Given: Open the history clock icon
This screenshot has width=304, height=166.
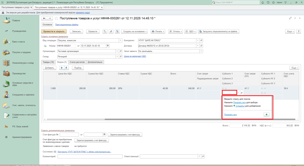Looking at the screenshot, I should (268, 2).
